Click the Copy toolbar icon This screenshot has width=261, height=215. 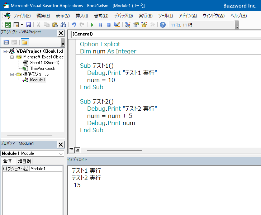[47, 25]
